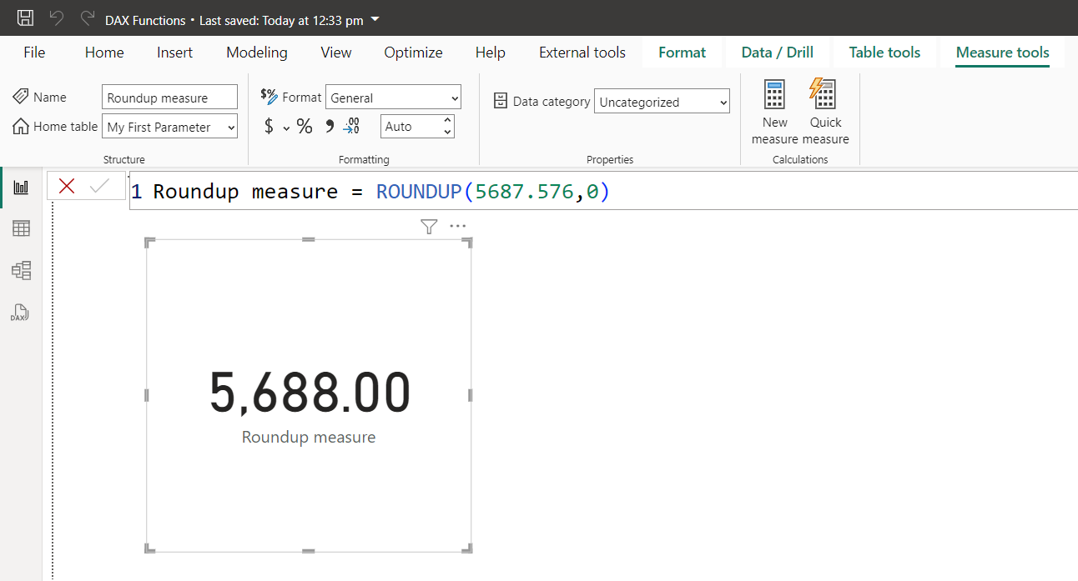
Task: Select the percentage format icon
Action: 305,126
